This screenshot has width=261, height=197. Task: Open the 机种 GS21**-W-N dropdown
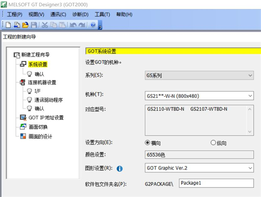click(x=199, y=96)
